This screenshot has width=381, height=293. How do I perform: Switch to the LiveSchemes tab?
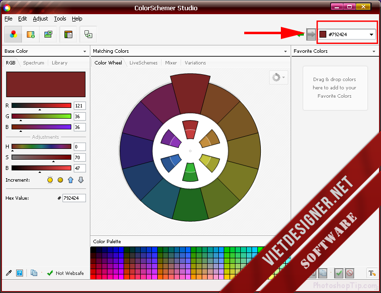click(x=143, y=63)
